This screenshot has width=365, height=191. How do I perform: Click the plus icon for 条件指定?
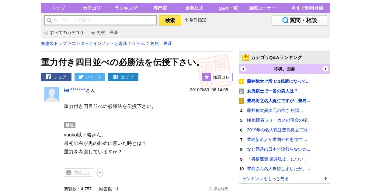186,20
